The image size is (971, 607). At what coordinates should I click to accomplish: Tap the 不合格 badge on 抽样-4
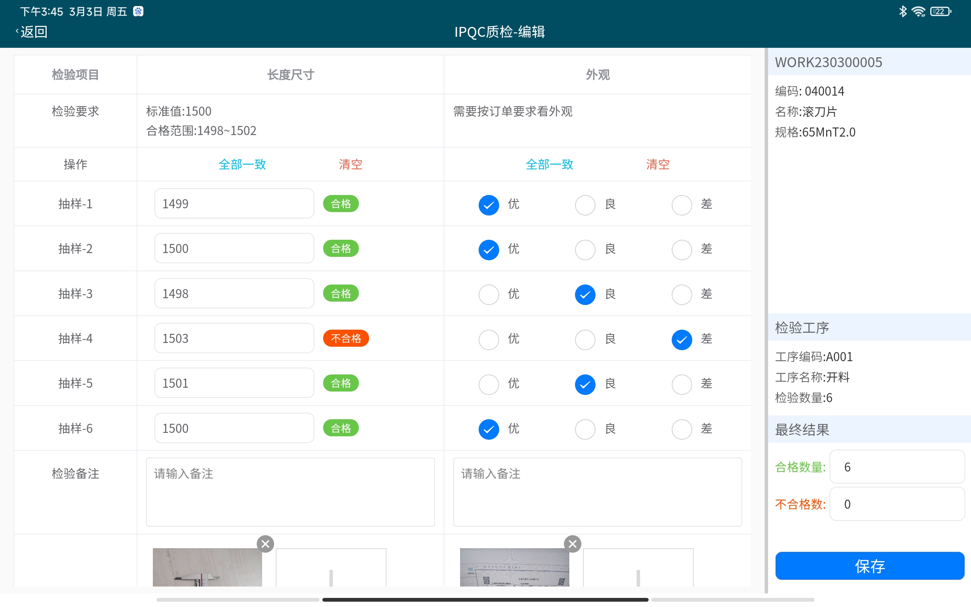pyautogui.click(x=346, y=338)
